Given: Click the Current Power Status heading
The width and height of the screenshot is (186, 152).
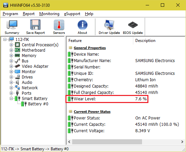Looking at the screenshot, I should 92,112.
